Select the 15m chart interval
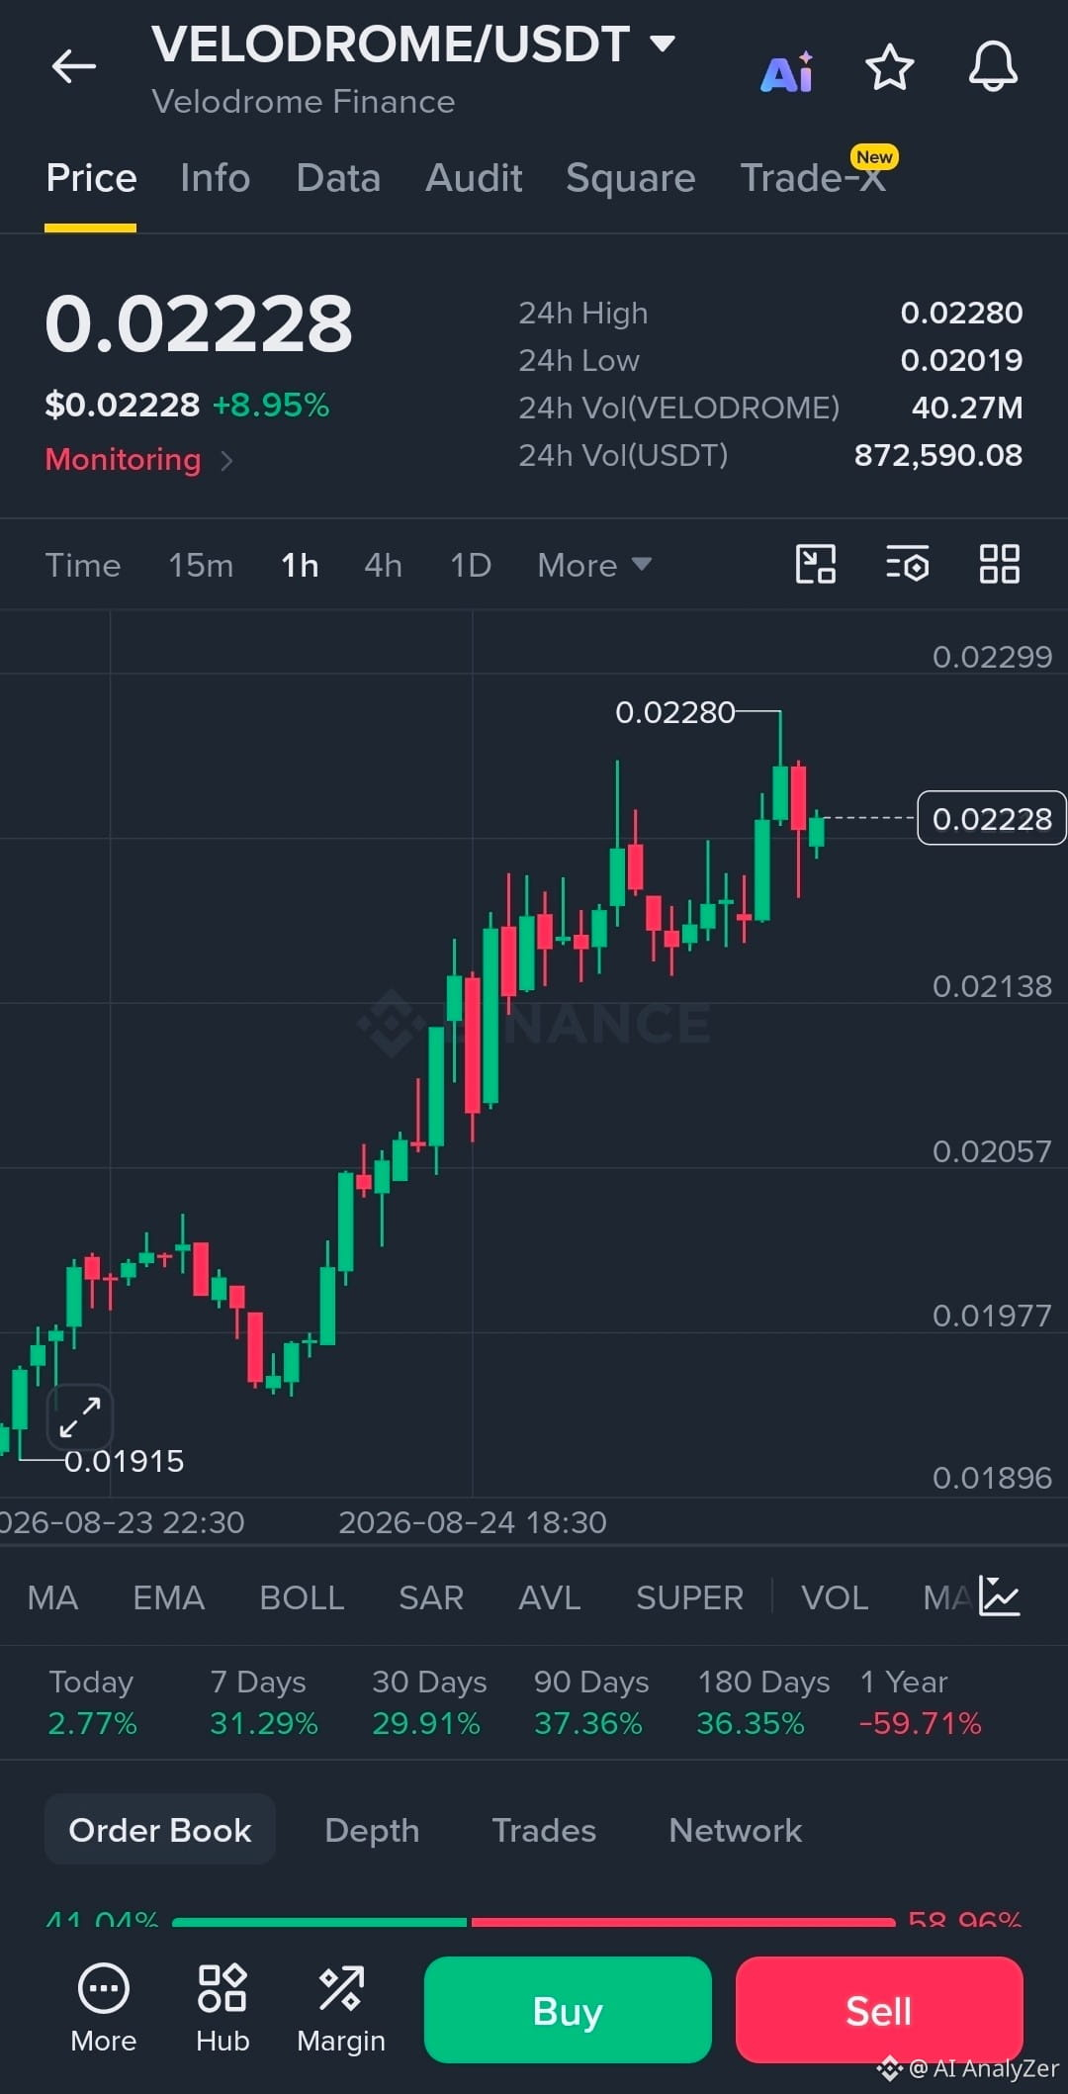Image resolution: width=1068 pixels, height=2094 pixels. (x=201, y=565)
